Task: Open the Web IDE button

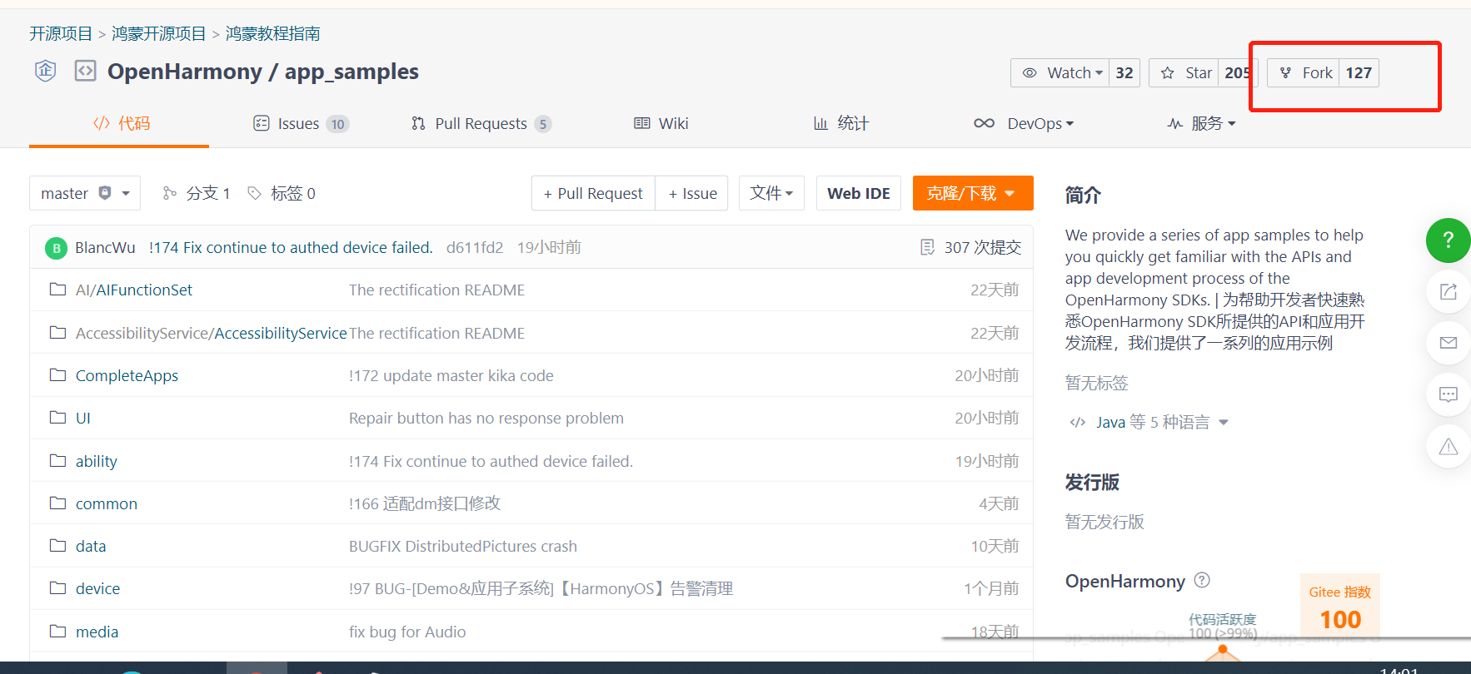Action: 859,193
